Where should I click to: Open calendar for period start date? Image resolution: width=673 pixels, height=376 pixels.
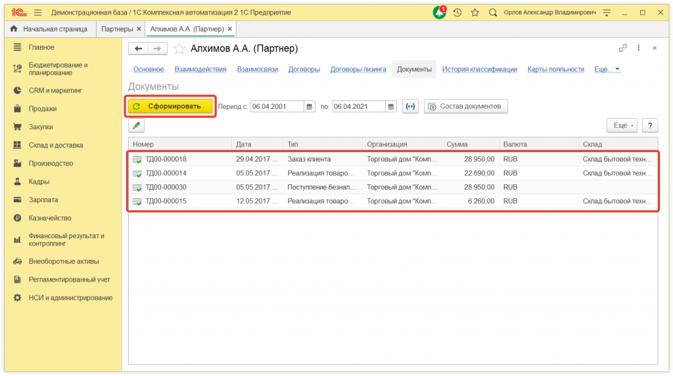tap(309, 106)
